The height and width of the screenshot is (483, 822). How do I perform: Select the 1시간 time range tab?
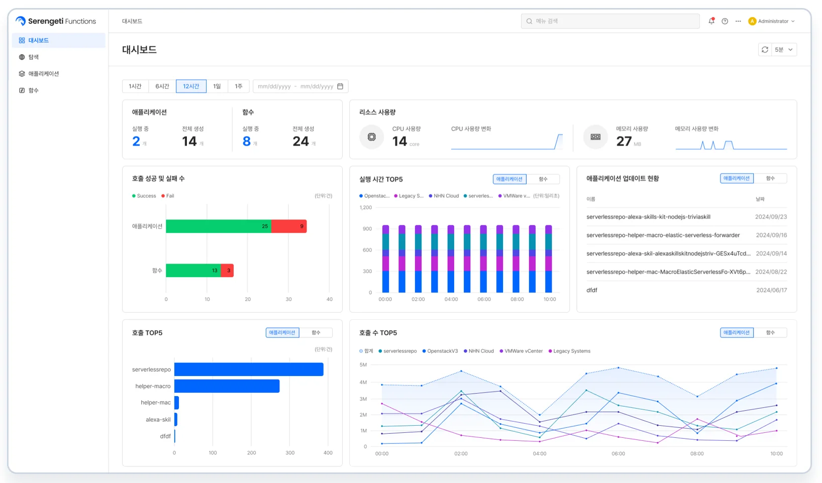[135, 86]
